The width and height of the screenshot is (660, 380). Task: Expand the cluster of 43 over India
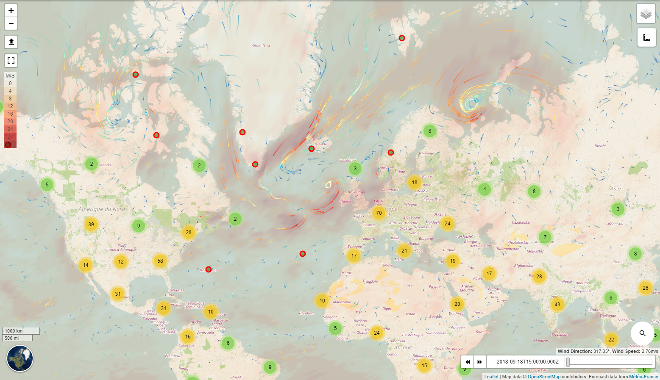click(557, 305)
